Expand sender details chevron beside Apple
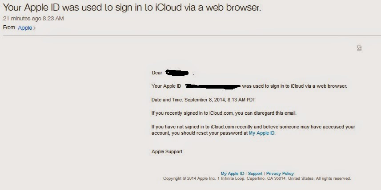This screenshot has height=190, width=381. (x=35, y=28)
